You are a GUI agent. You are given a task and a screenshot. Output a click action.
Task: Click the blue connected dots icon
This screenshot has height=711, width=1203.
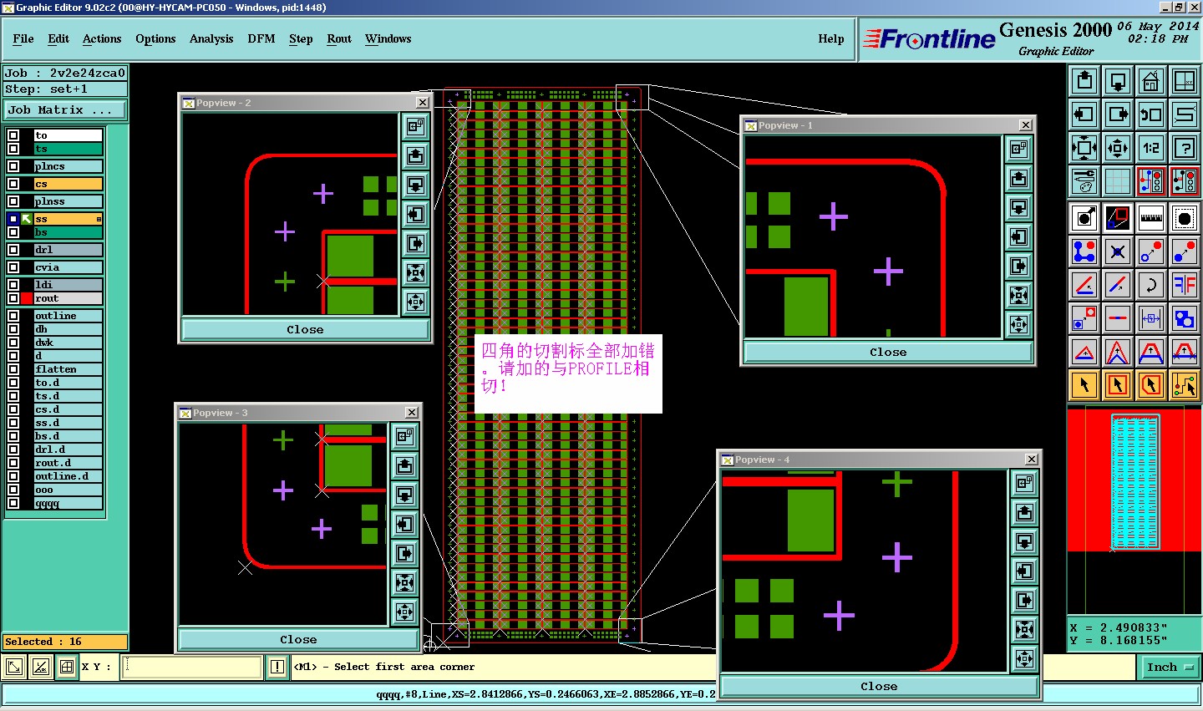[1084, 251]
